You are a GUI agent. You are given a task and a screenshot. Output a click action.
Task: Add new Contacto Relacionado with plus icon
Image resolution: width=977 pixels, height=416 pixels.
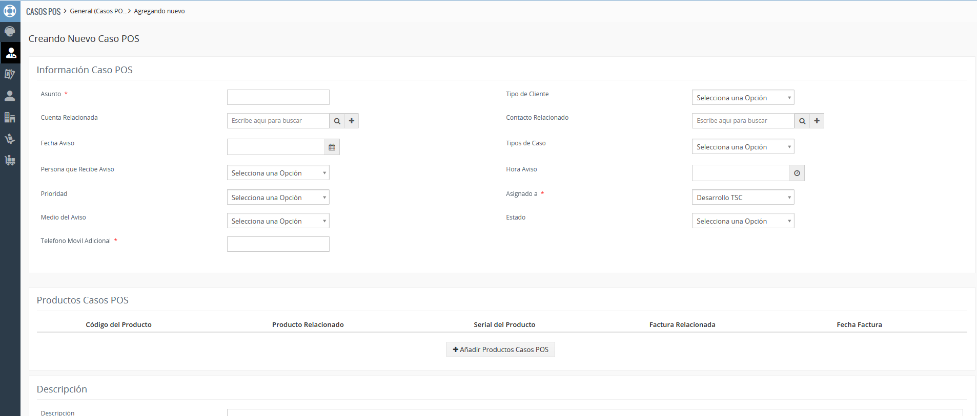click(817, 121)
